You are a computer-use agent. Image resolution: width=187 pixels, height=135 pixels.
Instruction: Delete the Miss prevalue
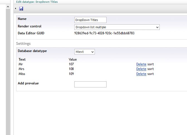click(x=141, y=74)
